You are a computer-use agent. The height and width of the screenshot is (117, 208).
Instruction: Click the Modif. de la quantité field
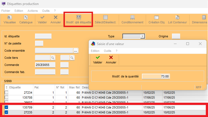coord(156,76)
